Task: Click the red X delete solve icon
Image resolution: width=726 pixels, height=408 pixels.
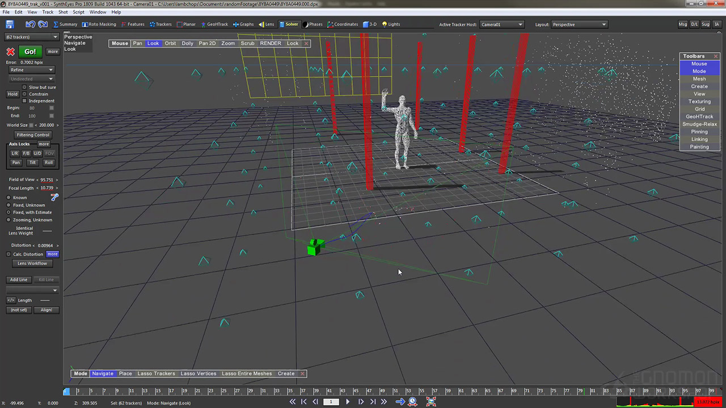Action: coord(10,52)
